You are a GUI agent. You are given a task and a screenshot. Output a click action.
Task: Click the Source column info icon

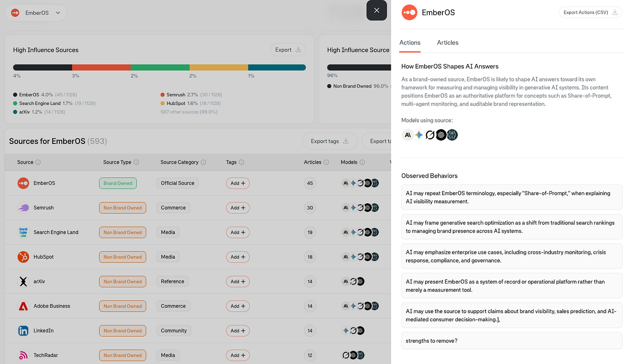pos(38,162)
